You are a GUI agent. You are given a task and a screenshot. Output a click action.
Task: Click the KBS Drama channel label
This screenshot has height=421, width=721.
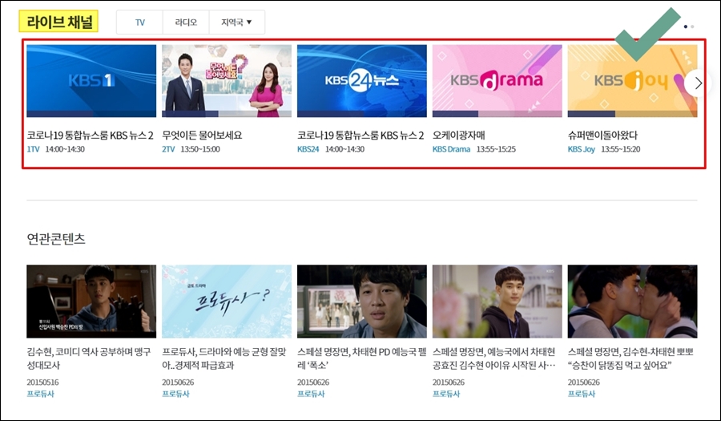click(x=452, y=149)
